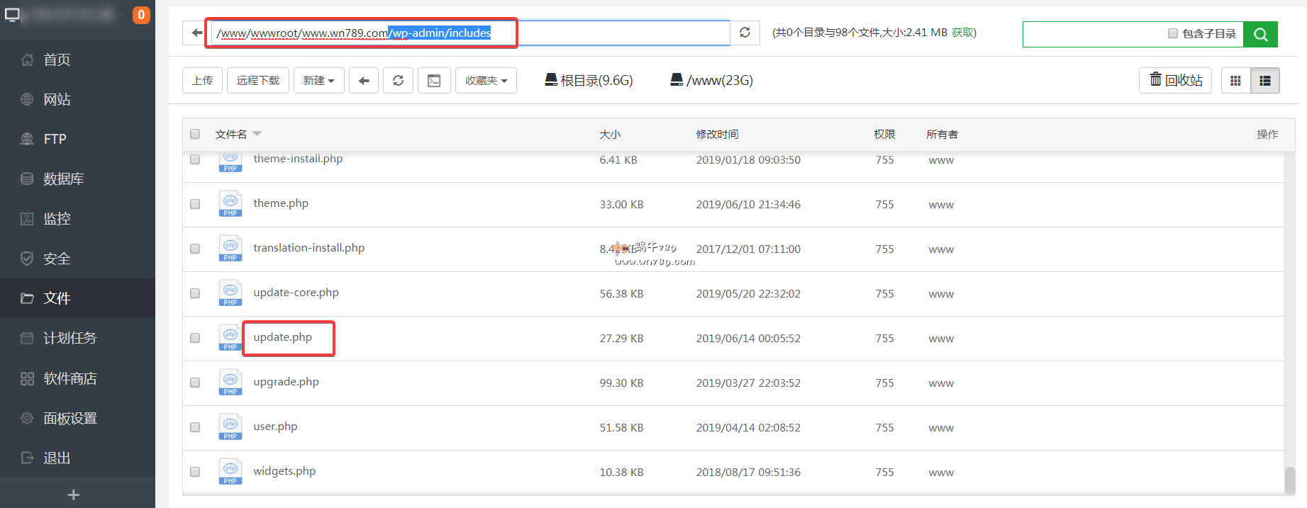Screen dimensions: 1307x508
Task: Toggle the select-all checkbox in header
Action: coord(195,134)
